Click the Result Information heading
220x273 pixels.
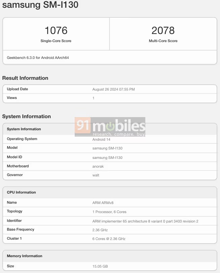click(x=25, y=78)
